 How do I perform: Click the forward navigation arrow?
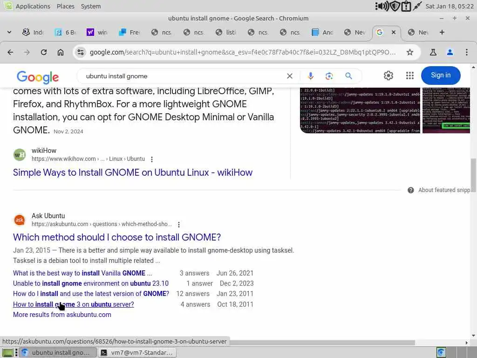tap(27, 52)
